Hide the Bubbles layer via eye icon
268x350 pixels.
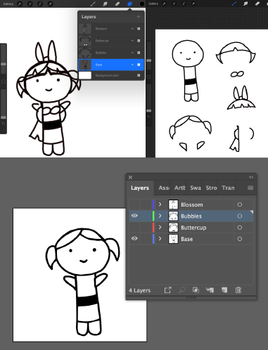coord(134,216)
